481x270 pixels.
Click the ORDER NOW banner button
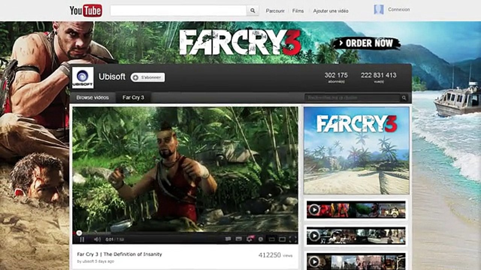[366, 43]
